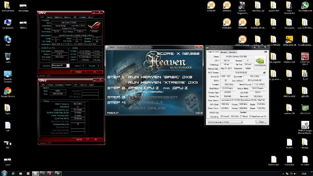Screen dimensions: 313x176
Task: Open 3DMark06 desktop shortcut
Action: pyautogui.click(x=242, y=23)
